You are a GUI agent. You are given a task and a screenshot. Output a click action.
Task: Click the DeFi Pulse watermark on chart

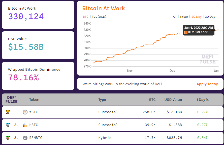207,59
